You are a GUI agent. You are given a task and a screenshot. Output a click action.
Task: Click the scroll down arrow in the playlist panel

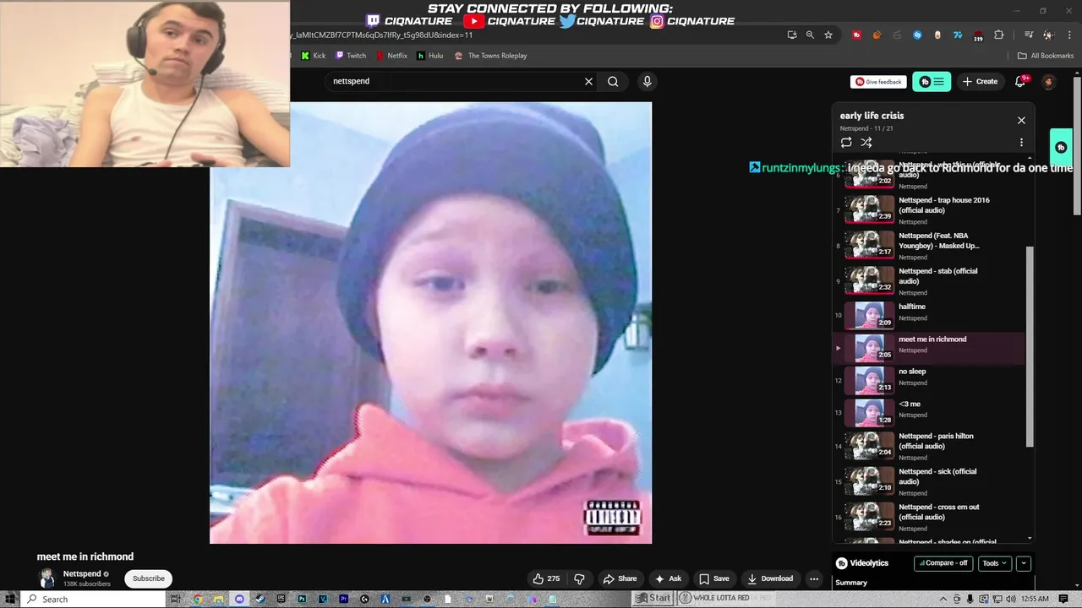[1030, 538]
